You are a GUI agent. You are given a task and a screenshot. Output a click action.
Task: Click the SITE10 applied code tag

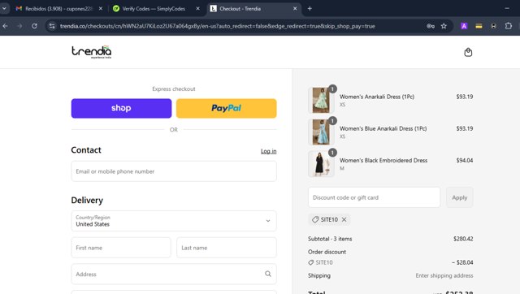point(329,219)
